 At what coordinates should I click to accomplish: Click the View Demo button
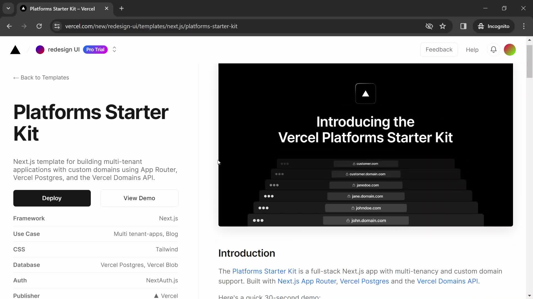[x=139, y=198]
